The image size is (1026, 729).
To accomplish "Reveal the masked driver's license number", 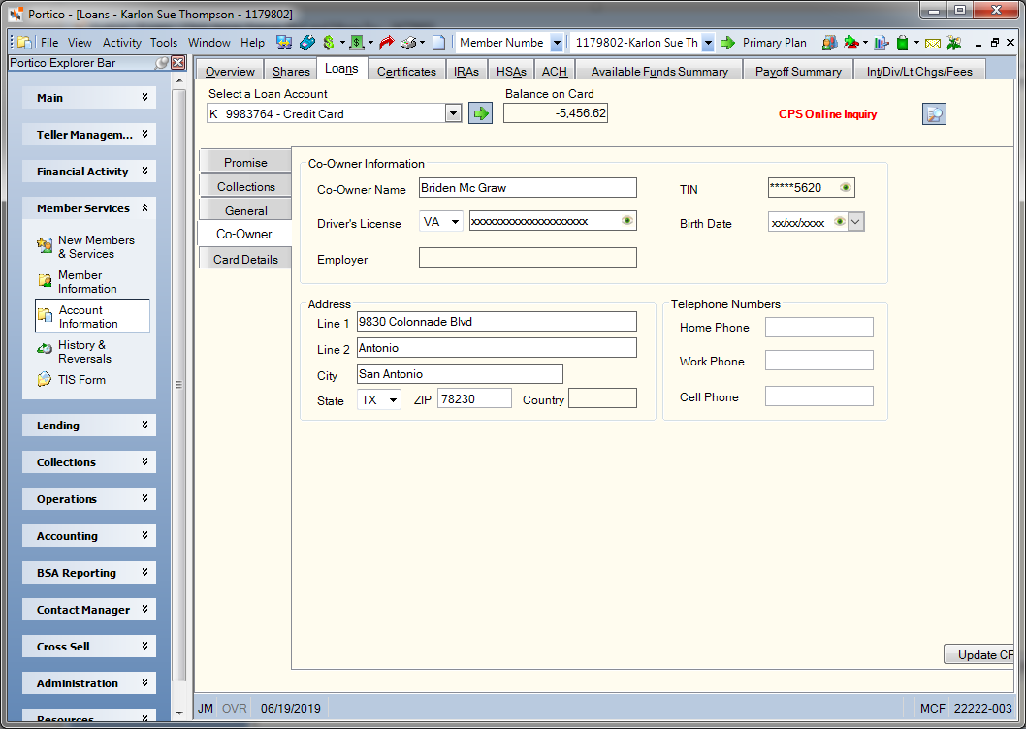I will 626,220.
